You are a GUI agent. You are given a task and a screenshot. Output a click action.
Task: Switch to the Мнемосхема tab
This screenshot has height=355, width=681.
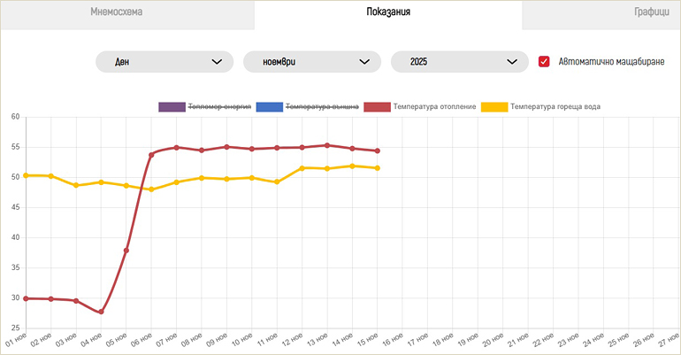[x=116, y=12]
